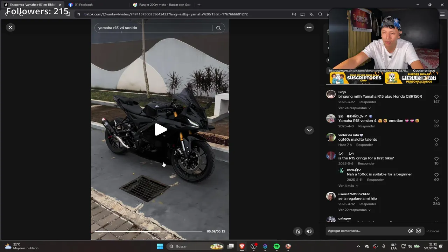The image size is (448, 252).
Task: Like the 'Yamaha R15 version 4' comment
Action: pyautogui.click(x=436, y=121)
